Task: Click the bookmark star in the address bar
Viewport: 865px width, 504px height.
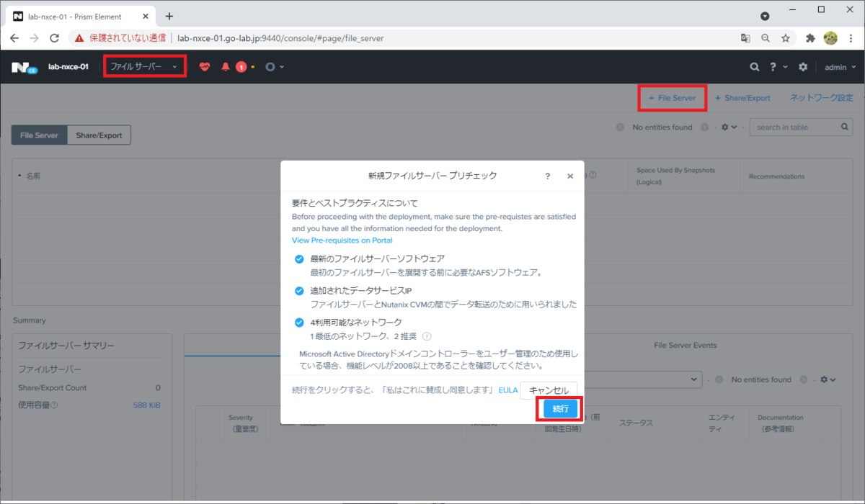Action: [x=785, y=37]
